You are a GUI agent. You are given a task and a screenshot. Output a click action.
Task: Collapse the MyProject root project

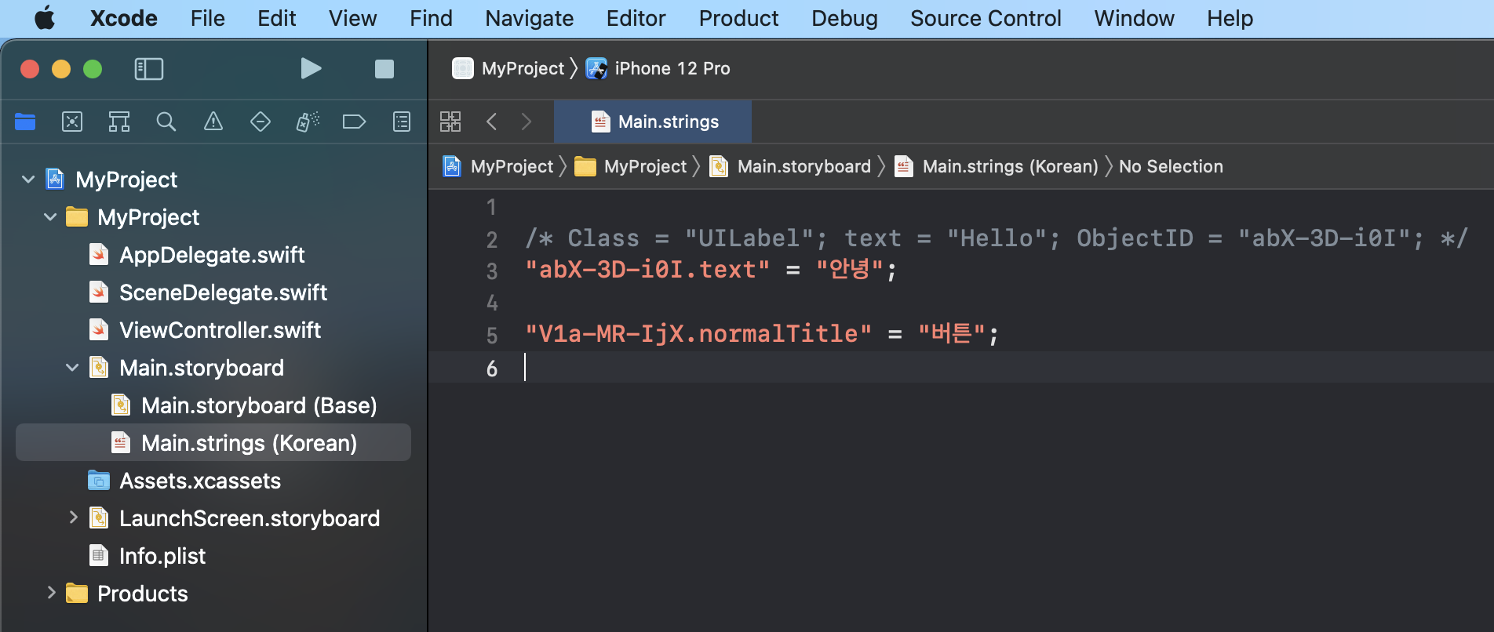28,180
